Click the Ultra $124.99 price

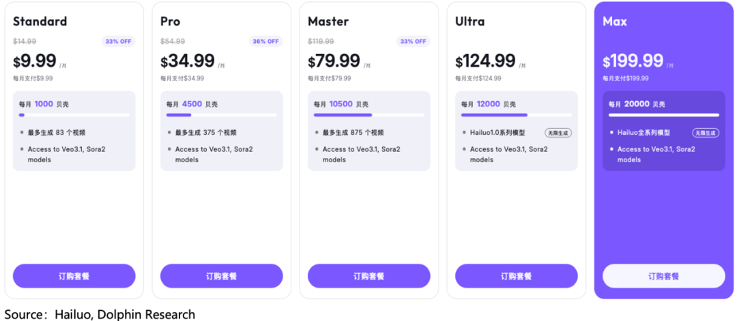coord(485,61)
